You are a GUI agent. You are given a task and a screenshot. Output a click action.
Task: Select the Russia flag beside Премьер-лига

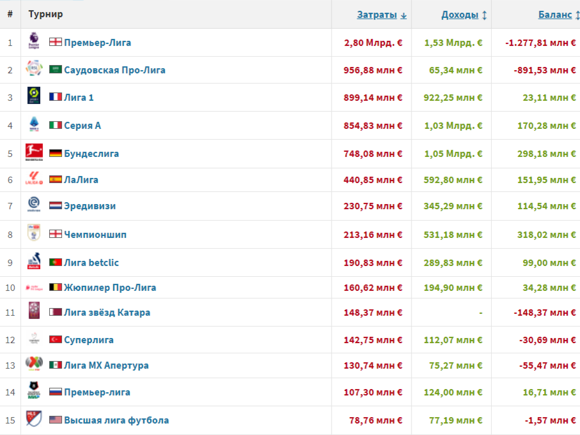(56, 392)
